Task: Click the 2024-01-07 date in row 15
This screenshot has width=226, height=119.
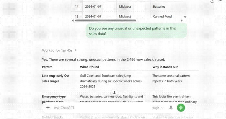Action: [x=93, y=16]
